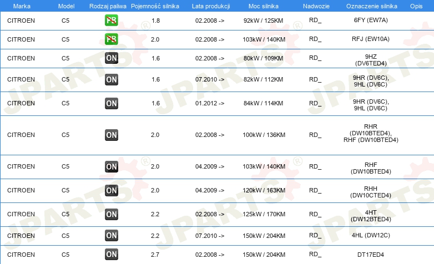Click the 82kW / 112KM power cell
The width and height of the screenshot is (434, 264).
[x=263, y=79]
